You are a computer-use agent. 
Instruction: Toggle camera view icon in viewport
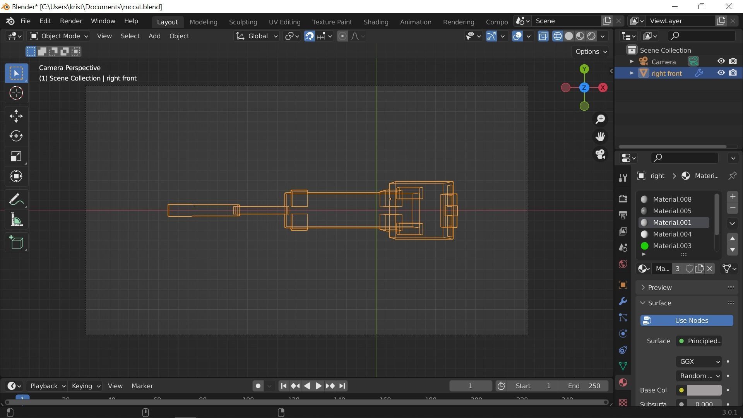click(600, 154)
